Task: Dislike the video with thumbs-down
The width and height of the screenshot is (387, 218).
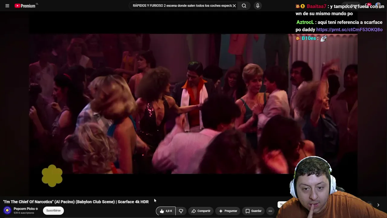Action: (181, 211)
